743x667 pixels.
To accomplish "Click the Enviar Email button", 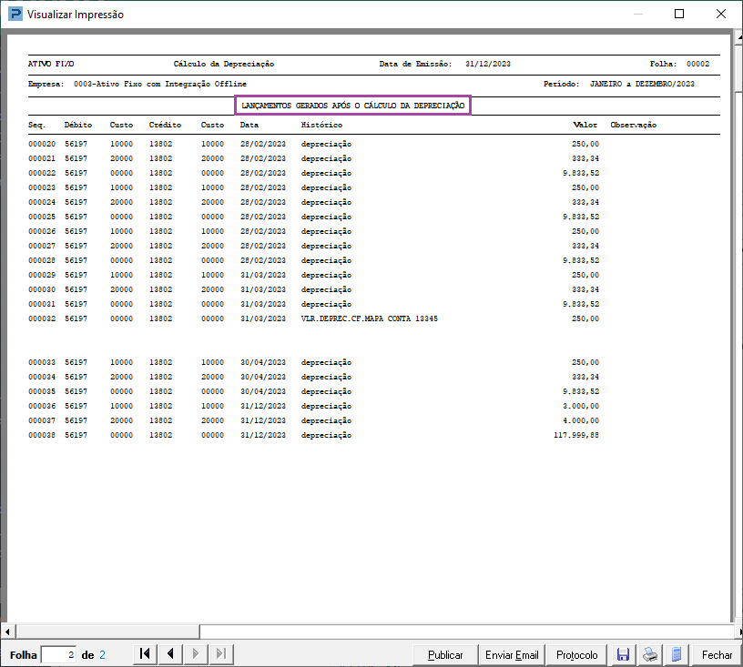I will [x=512, y=654].
